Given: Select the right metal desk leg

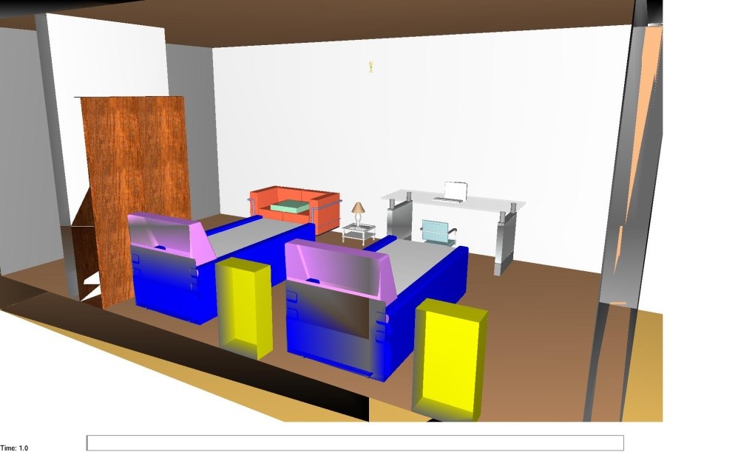Looking at the screenshot, I should pyautogui.click(x=504, y=244).
